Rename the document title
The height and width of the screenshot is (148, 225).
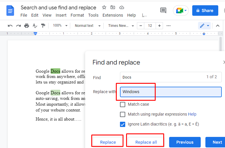tap(59, 8)
